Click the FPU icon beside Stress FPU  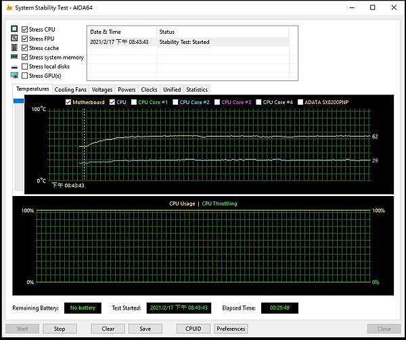coord(14,39)
